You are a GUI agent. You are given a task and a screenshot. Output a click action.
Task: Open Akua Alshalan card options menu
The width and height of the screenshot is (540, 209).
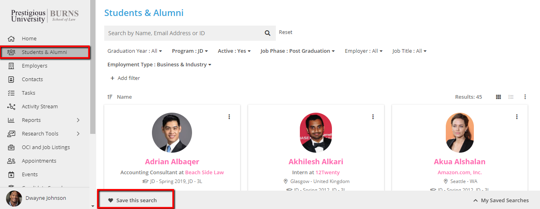point(517,117)
